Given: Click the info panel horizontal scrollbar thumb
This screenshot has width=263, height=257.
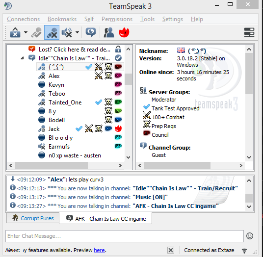Looking at the screenshot, I should coord(177,166).
